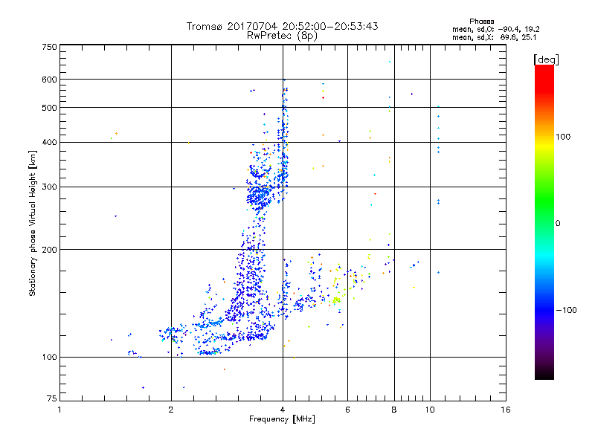The width and height of the screenshot is (595, 446).
Task: Click the x-axis tick label "2"
Action: [x=171, y=410]
